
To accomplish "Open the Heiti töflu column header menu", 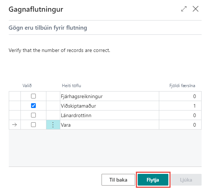I will [x=72, y=86].
